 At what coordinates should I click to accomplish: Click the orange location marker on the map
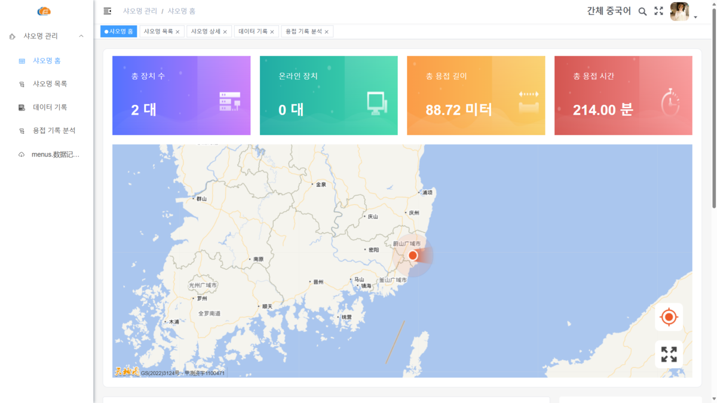coord(413,256)
